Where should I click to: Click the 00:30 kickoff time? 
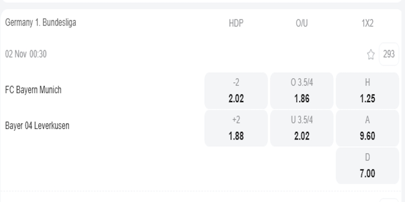[x=38, y=55]
